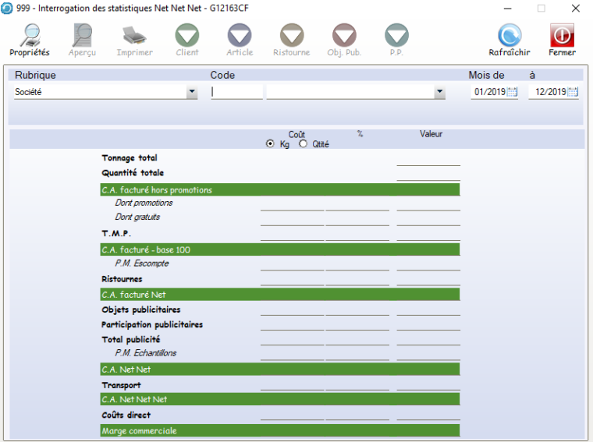
Task: Open the Propriétés magnifier tool
Action: click(x=30, y=36)
